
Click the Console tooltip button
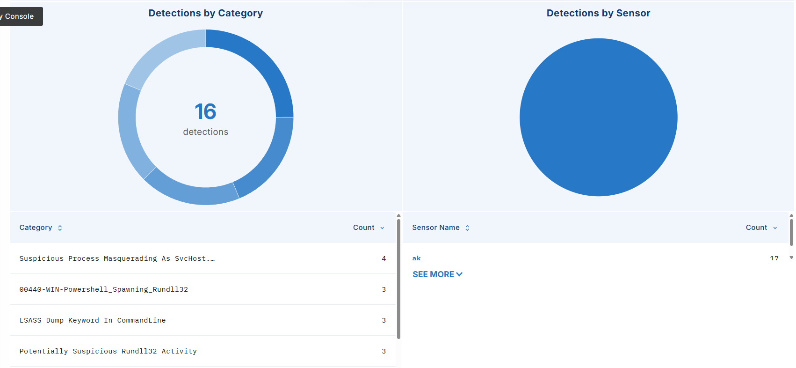tap(21, 16)
